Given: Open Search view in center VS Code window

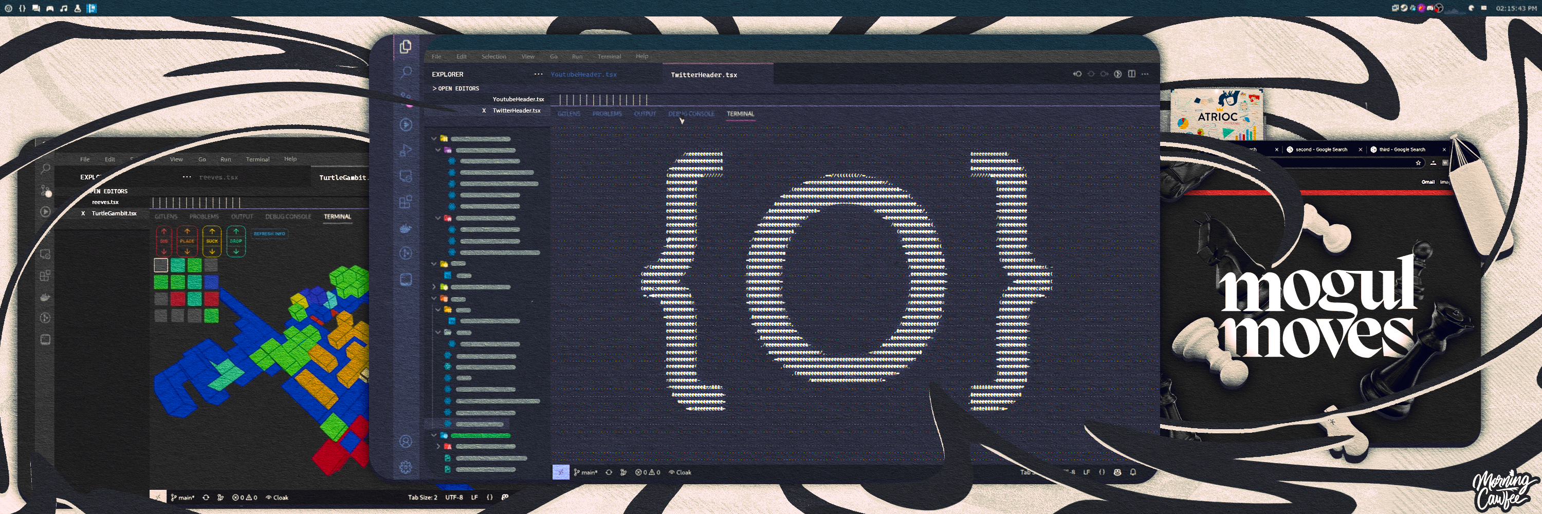Looking at the screenshot, I should pyautogui.click(x=406, y=72).
